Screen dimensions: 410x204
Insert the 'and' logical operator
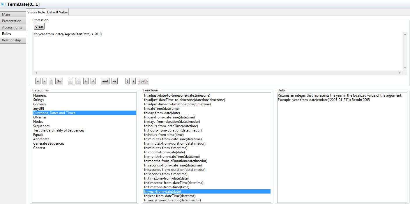point(105,81)
